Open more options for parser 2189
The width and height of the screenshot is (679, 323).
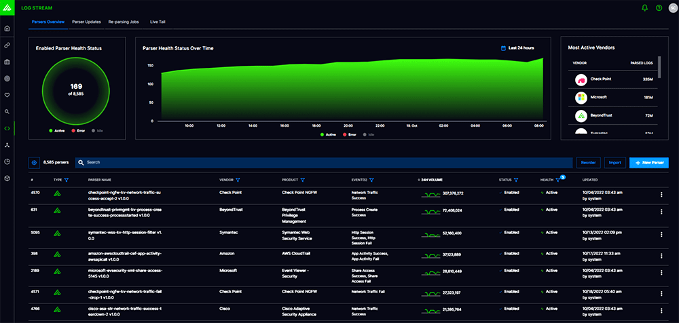tap(661, 273)
